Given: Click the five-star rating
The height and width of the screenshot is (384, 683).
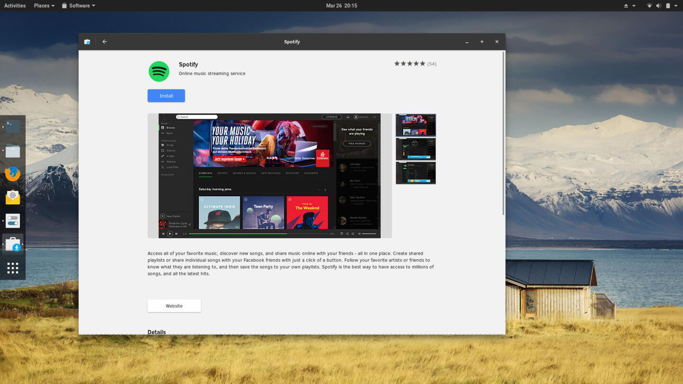Looking at the screenshot, I should (x=410, y=64).
